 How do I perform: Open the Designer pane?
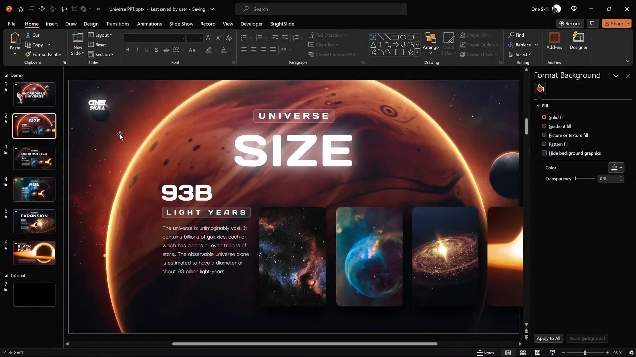point(578,41)
